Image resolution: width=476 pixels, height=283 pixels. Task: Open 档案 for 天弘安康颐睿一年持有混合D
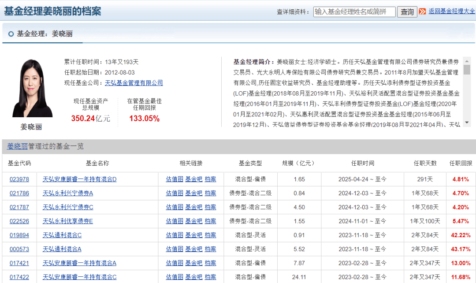click(210, 179)
